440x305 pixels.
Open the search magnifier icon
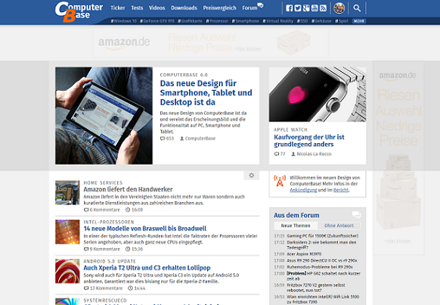tap(357, 8)
